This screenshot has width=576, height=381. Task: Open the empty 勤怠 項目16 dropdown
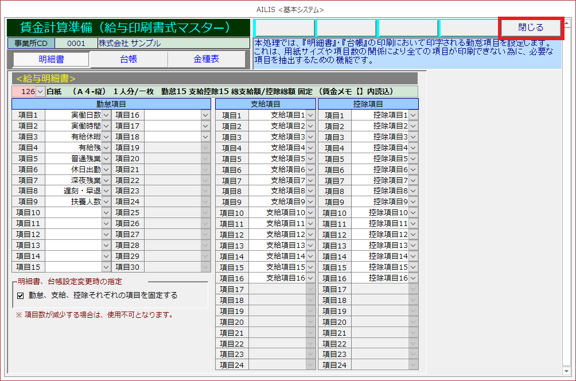pyautogui.click(x=206, y=115)
